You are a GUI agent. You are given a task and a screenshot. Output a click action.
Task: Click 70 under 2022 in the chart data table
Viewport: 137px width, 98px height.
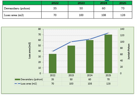(53, 84)
